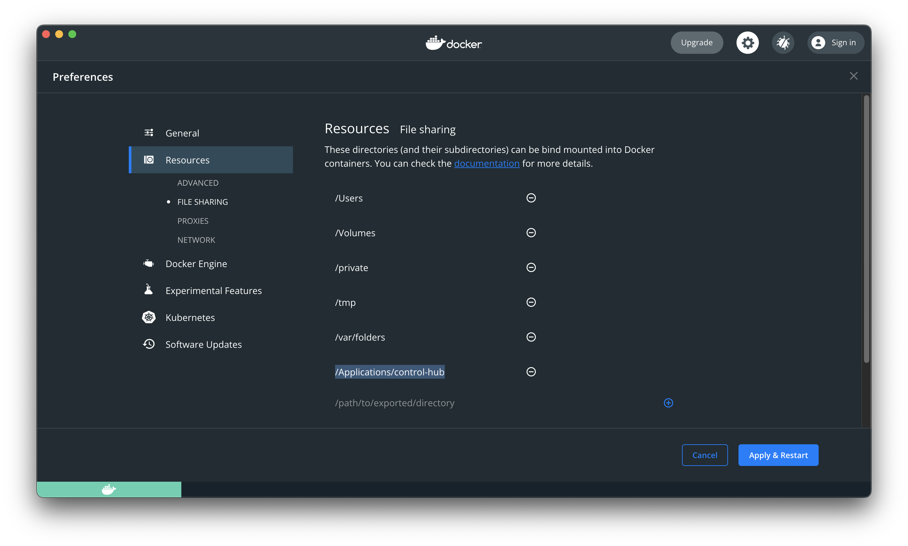Remove the /private shared directory
The image size is (908, 546).
[x=531, y=267]
